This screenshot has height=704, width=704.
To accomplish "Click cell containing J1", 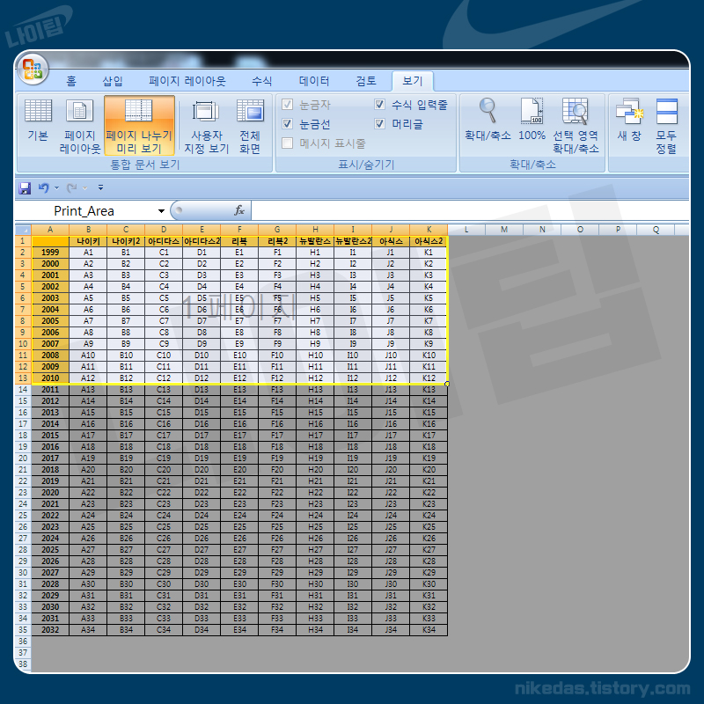I will [391, 253].
